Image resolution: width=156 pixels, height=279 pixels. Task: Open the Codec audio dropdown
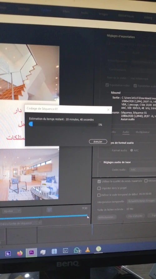click(x=143, y=169)
